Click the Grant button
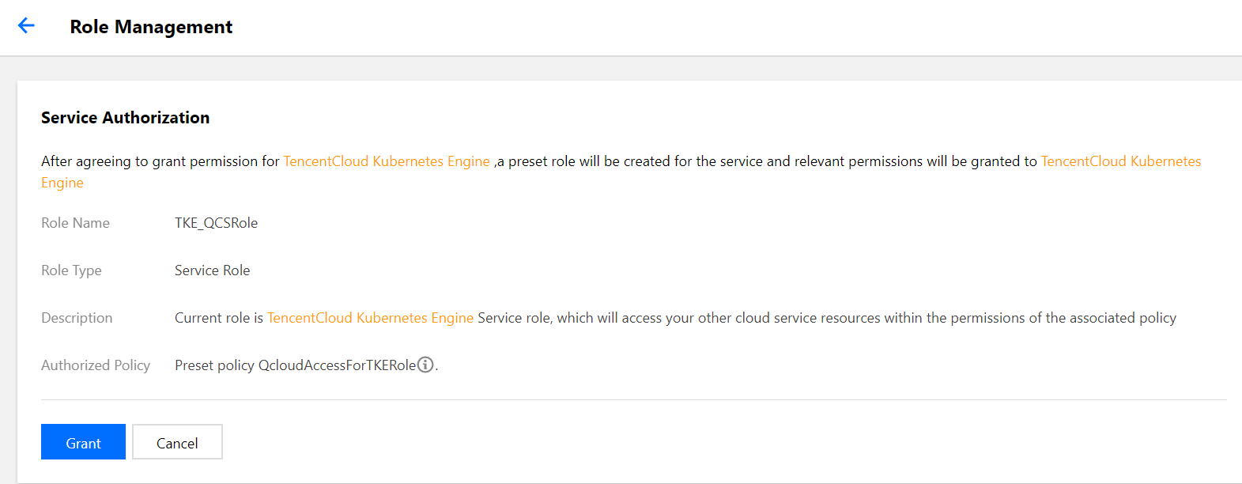 83,442
